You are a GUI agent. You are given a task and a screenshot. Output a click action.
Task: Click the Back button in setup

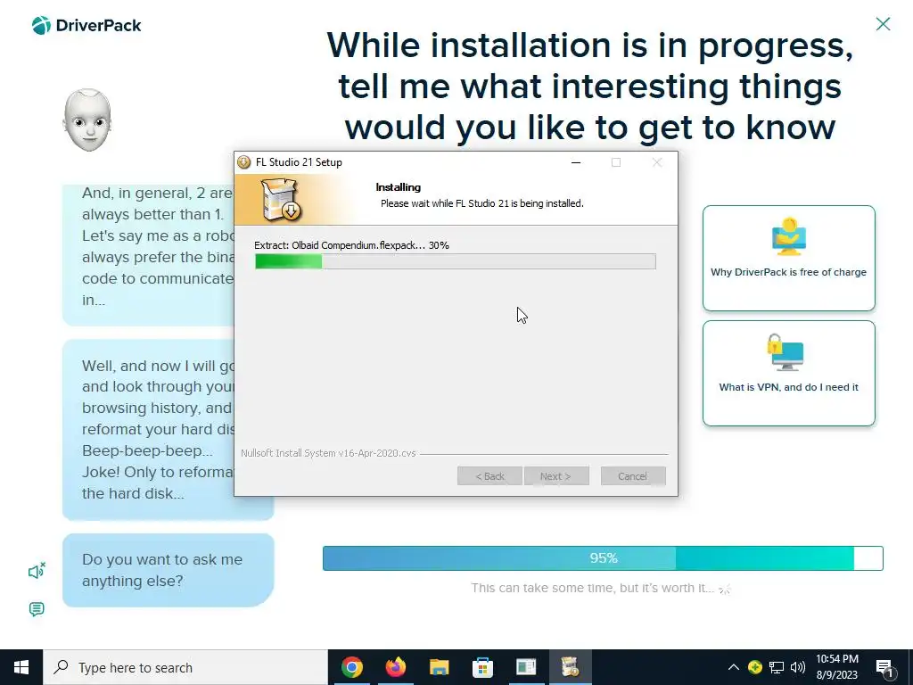click(x=489, y=476)
